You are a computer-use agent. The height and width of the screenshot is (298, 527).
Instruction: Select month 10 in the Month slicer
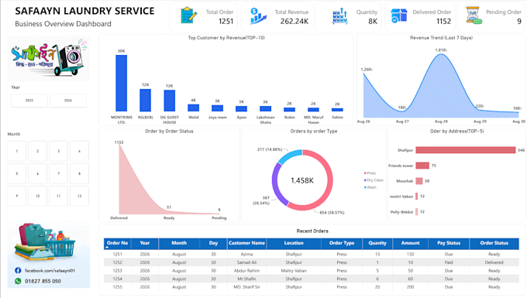[x=38, y=196]
